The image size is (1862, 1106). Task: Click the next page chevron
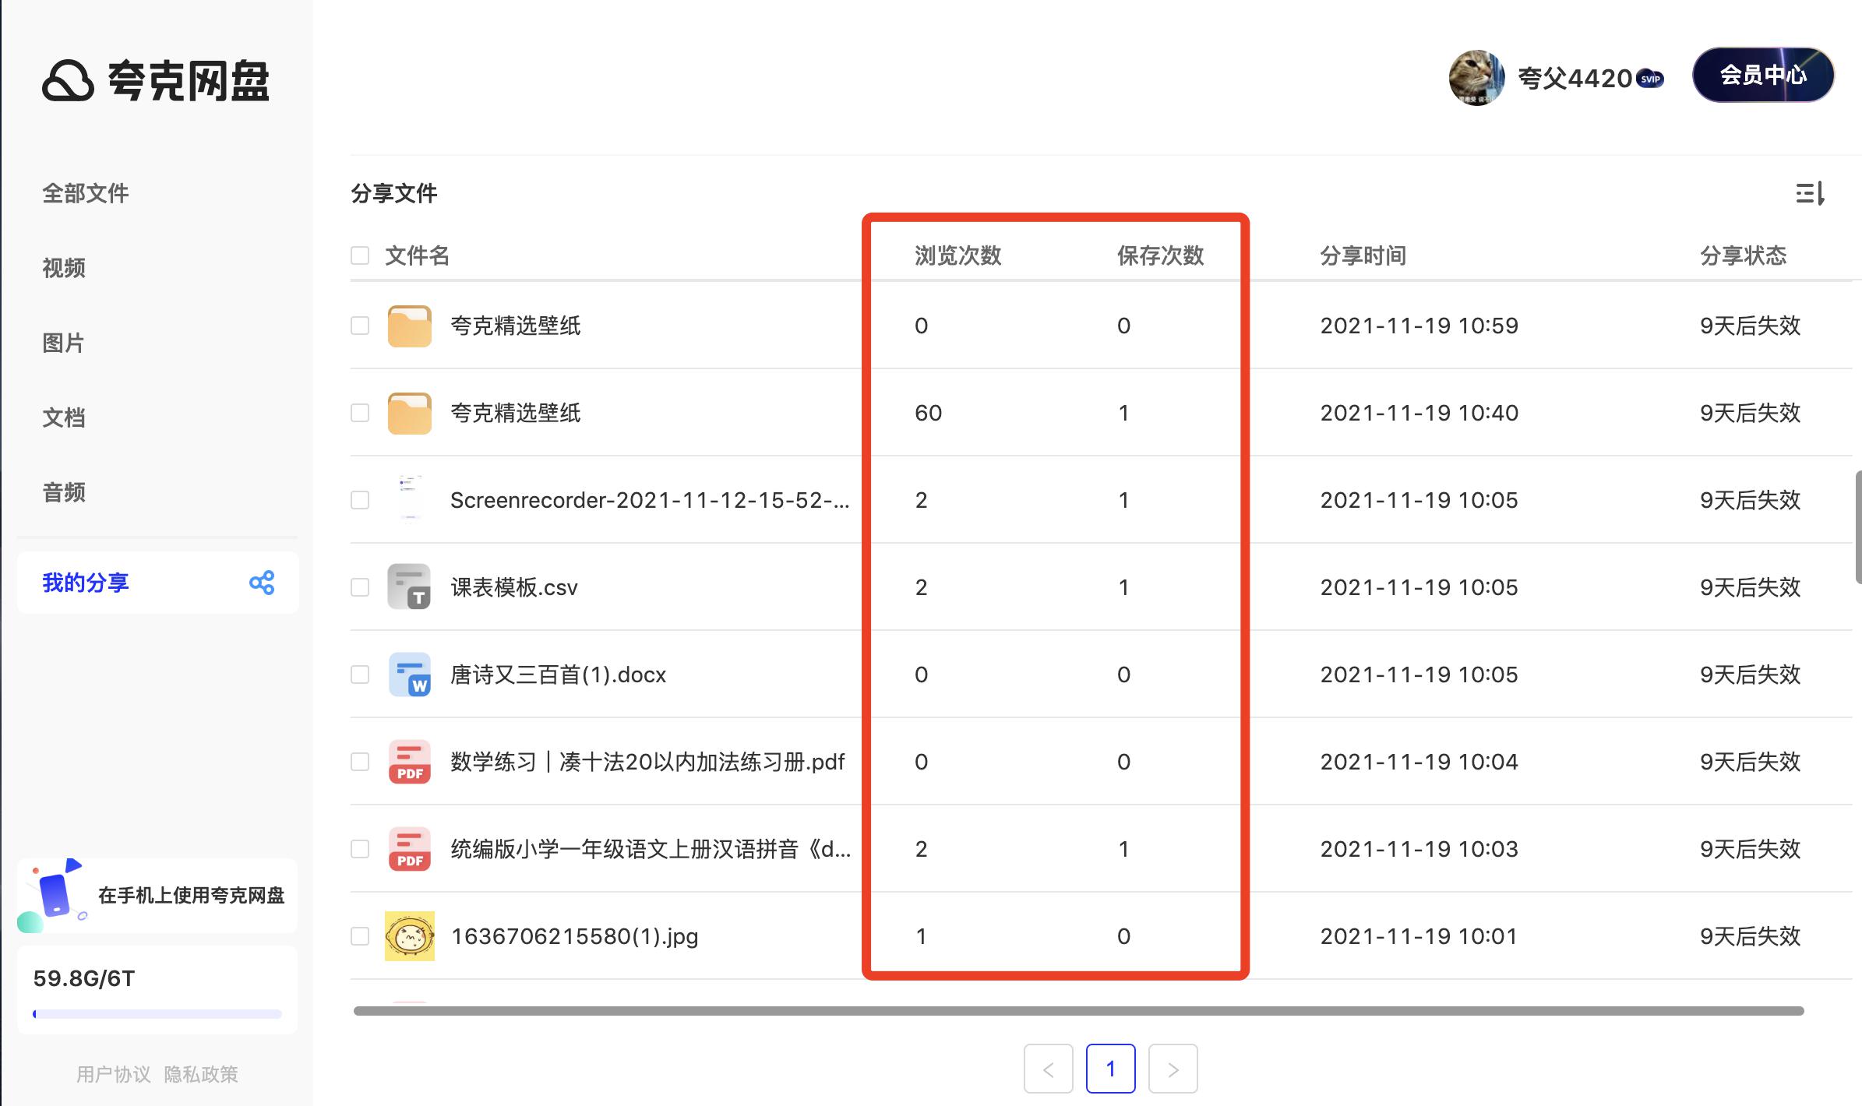tap(1173, 1069)
